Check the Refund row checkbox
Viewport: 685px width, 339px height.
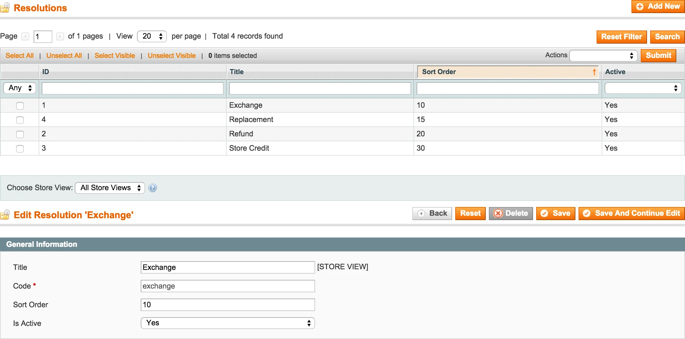pyautogui.click(x=20, y=134)
